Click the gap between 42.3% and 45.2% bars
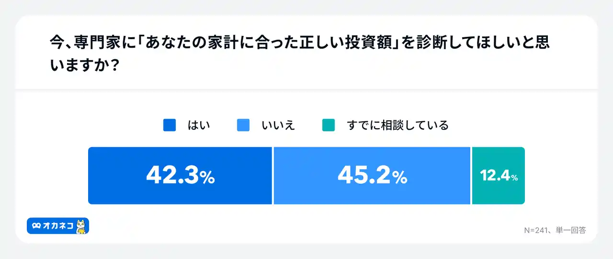 pos(273,175)
